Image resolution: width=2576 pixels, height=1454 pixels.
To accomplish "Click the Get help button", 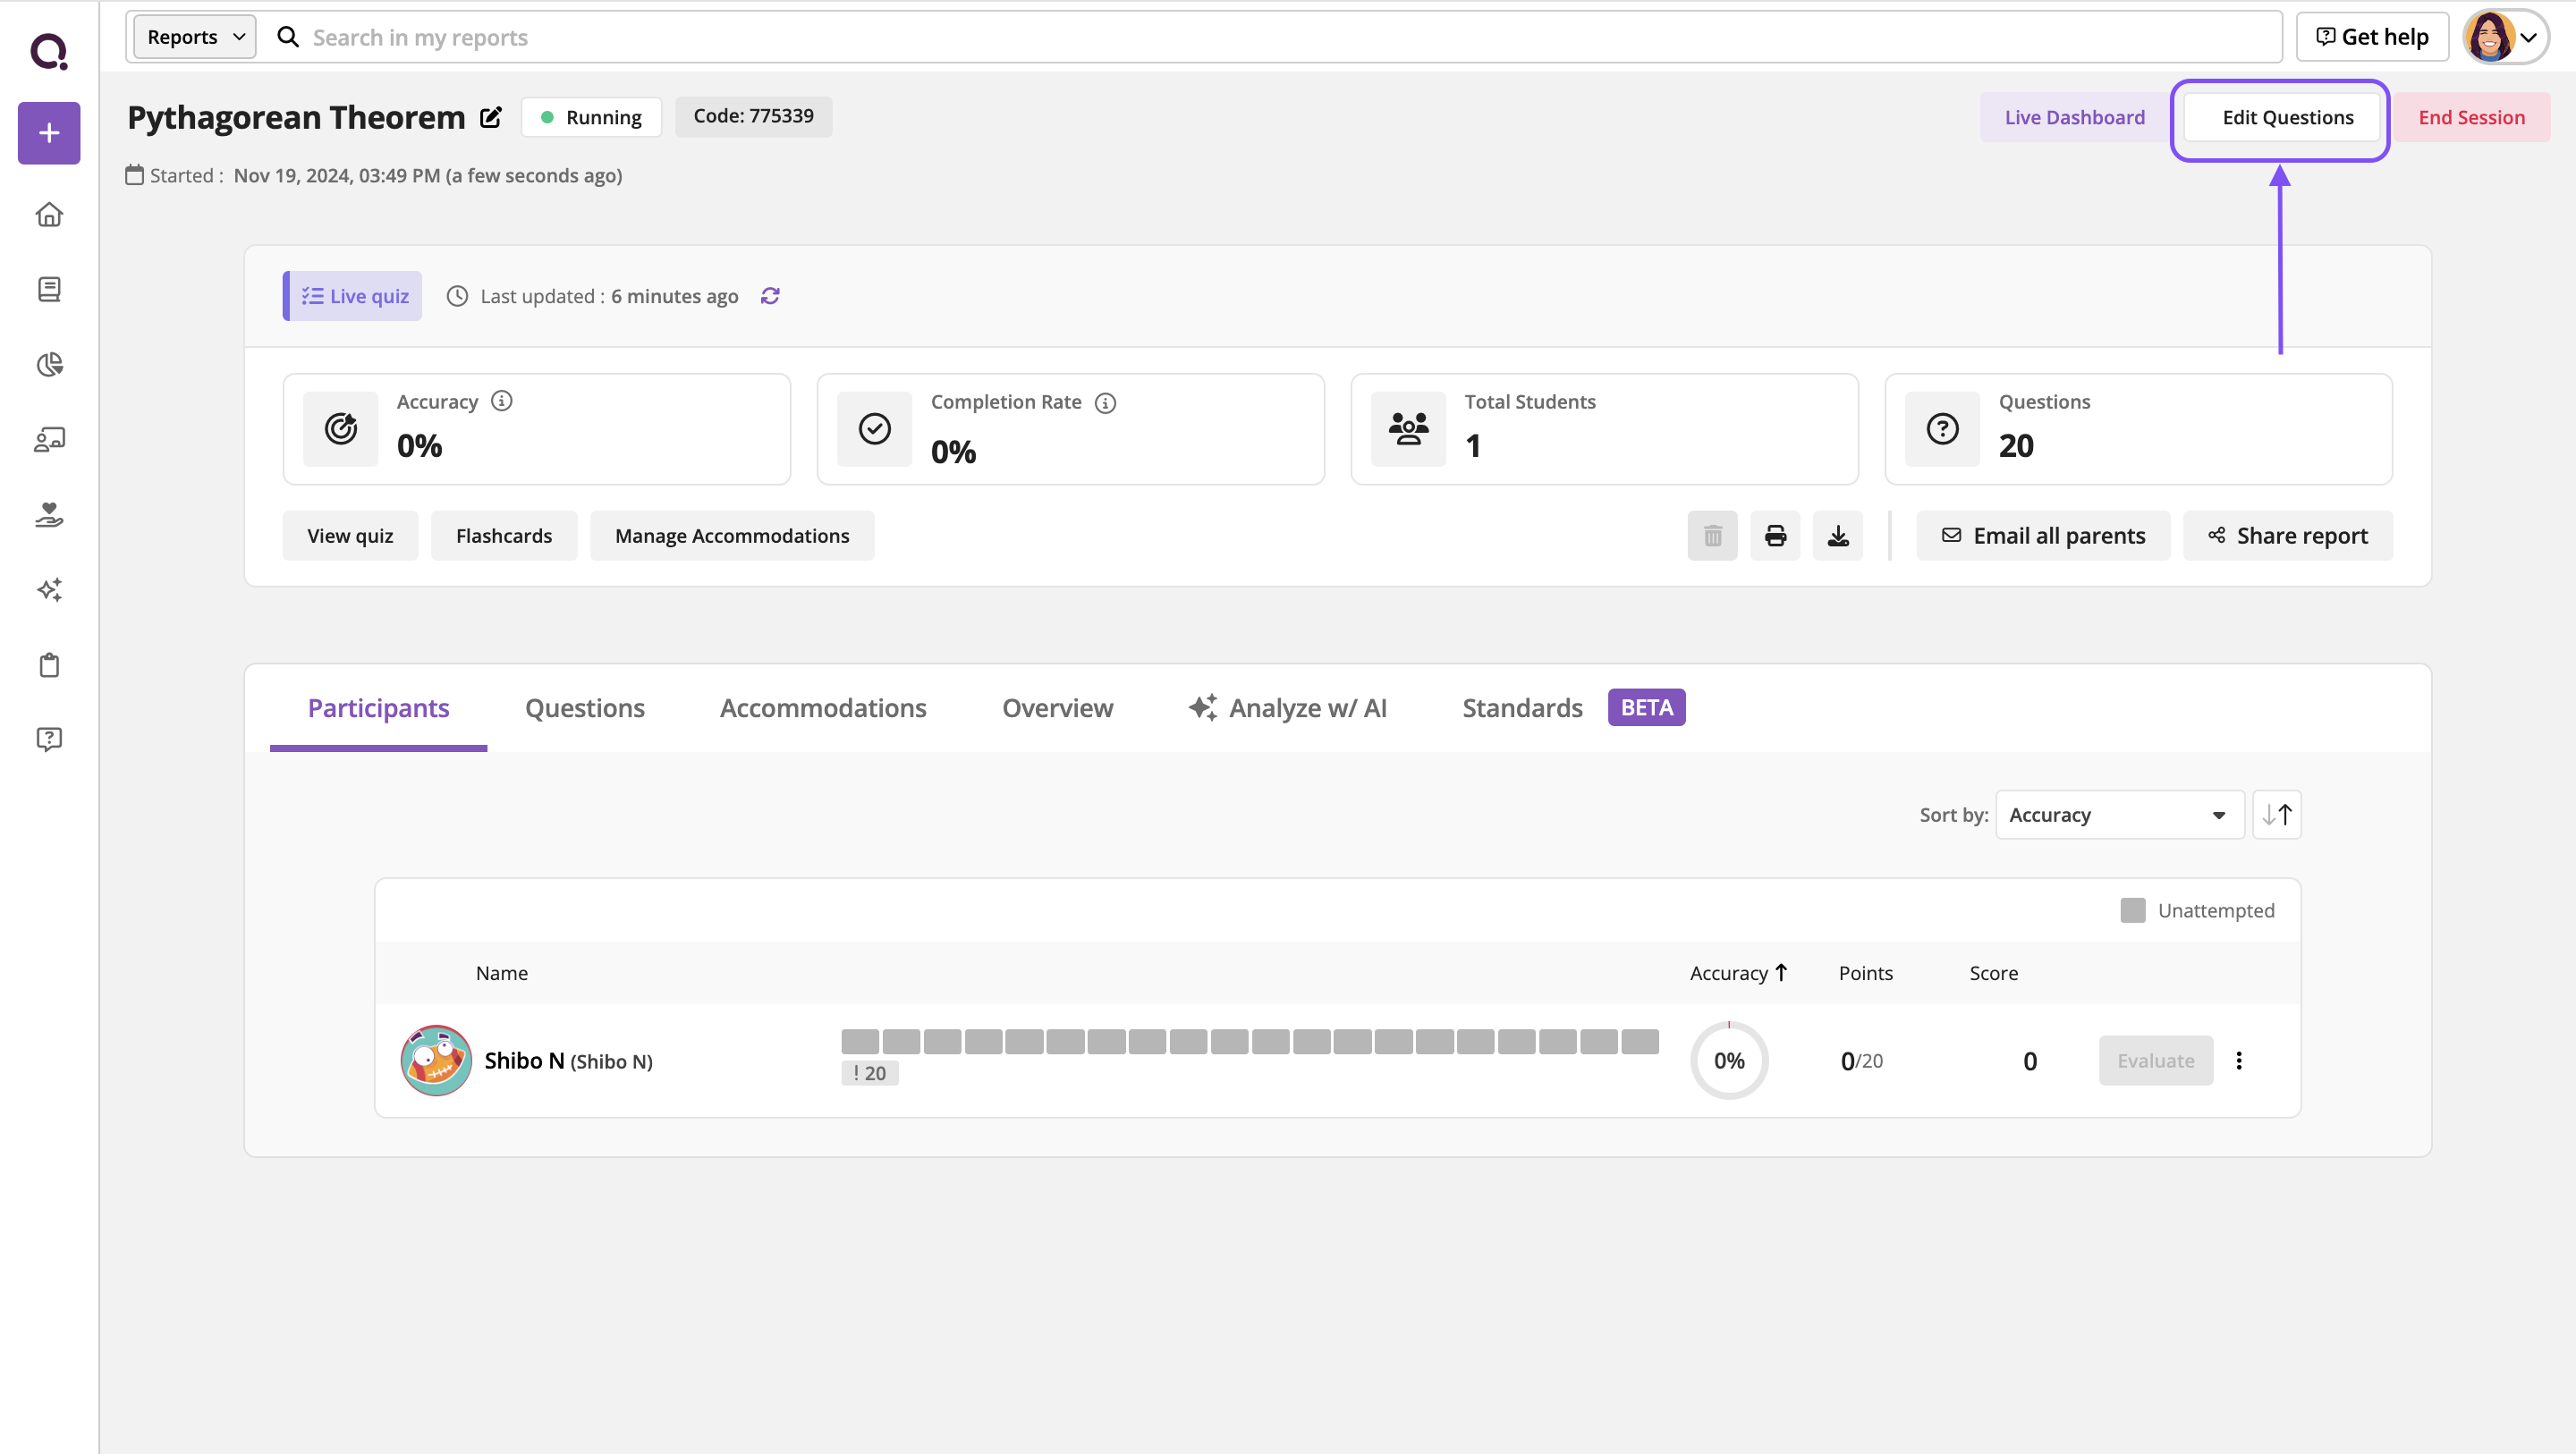I will pos(2372,37).
